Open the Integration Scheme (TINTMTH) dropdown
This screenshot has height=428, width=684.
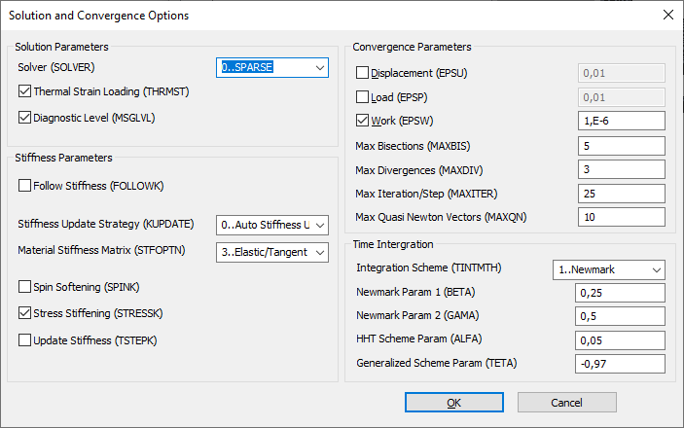(x=609, y=270)
